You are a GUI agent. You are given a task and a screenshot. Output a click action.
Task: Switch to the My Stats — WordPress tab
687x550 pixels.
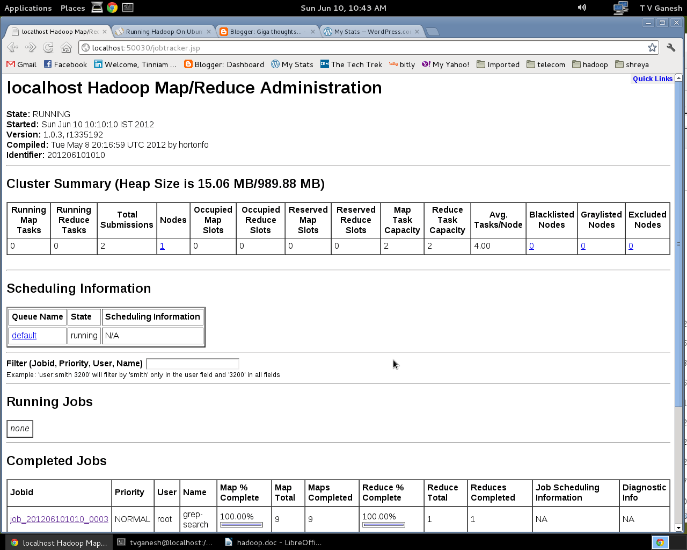(372, 32)
